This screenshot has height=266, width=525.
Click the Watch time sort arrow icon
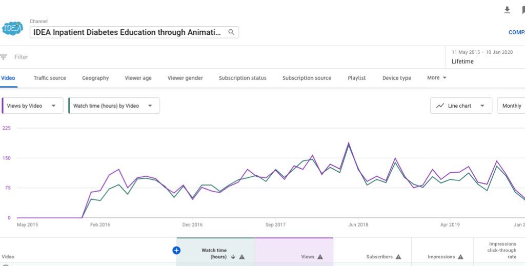tap(233, 257)
